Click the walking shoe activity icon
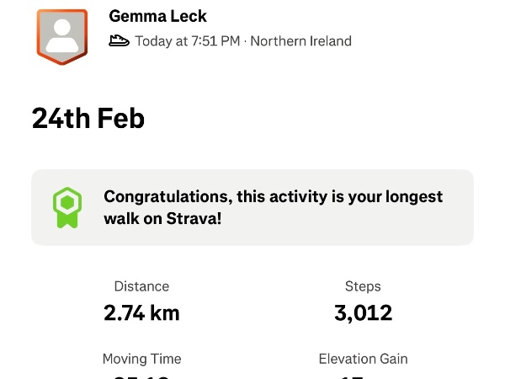 (120, 40)
